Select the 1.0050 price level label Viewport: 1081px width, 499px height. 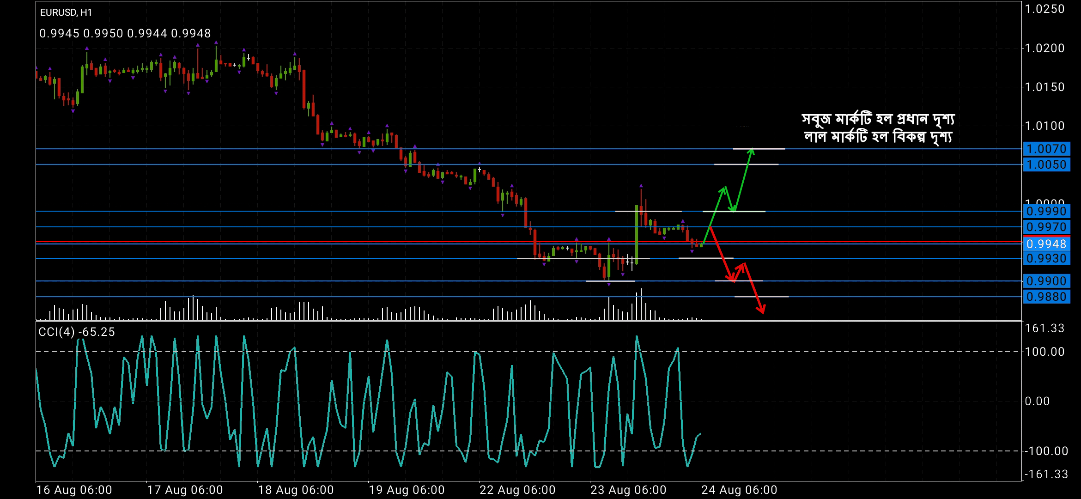pyautogui.click(x=1047, y=164)
